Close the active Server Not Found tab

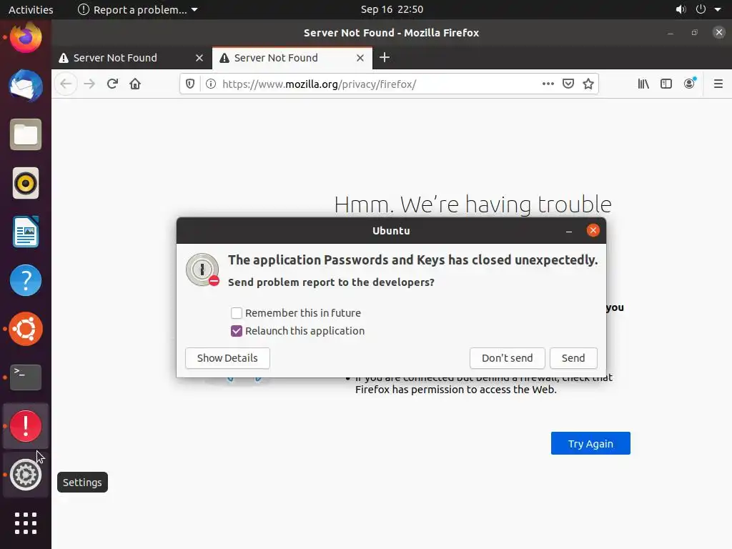click(360, 58)
